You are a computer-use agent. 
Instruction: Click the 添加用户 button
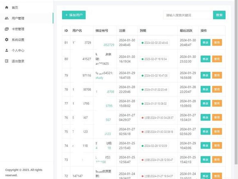tap(74, 15)
